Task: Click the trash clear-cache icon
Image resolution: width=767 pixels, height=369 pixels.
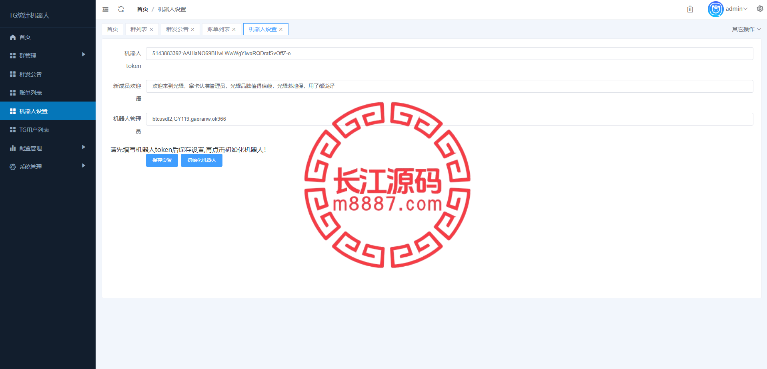Action: coord(690,9)
